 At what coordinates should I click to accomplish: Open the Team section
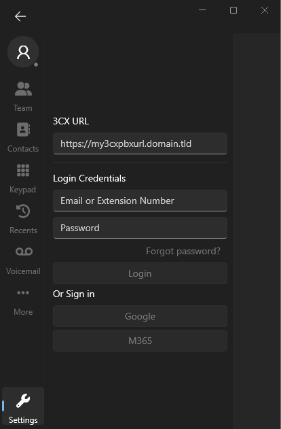[x=23, y=97]
